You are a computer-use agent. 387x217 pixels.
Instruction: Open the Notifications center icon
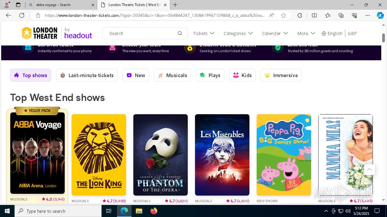[x=377, y=211]
